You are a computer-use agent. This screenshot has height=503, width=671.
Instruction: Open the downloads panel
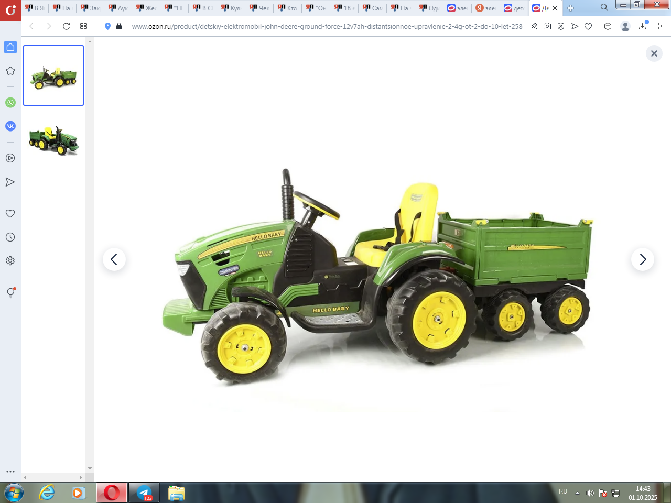643,26
